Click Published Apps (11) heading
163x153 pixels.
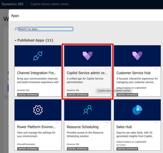pos(35,40)
